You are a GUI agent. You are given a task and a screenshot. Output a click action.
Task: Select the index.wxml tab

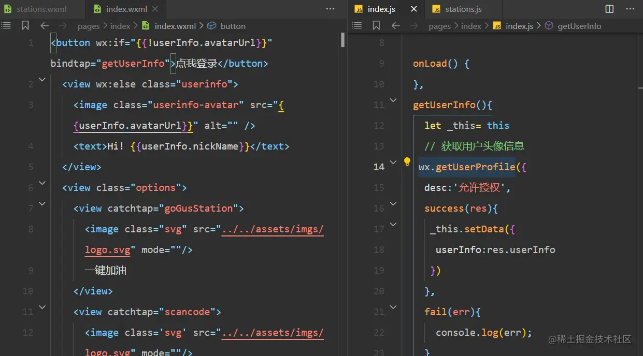tap(126, 9)
